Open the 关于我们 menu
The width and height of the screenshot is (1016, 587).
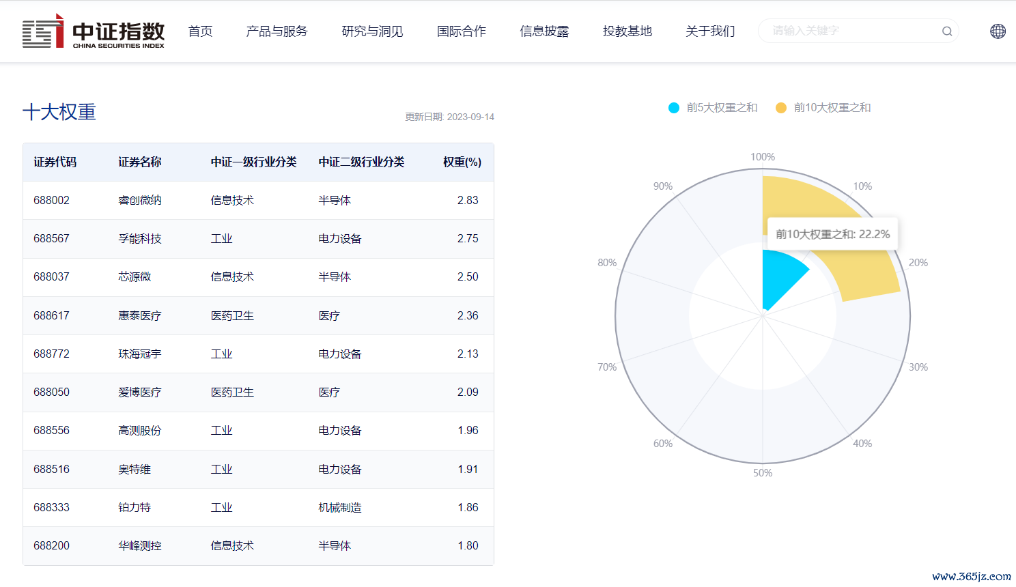[710, 31]
